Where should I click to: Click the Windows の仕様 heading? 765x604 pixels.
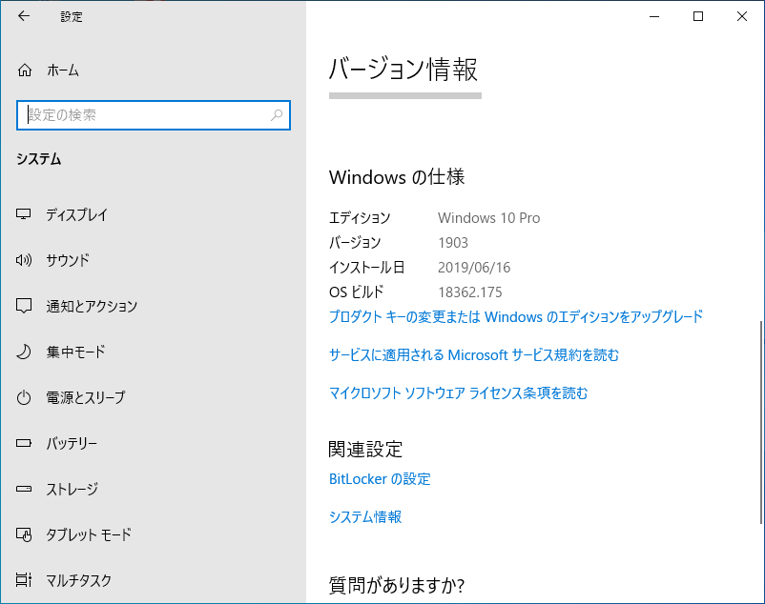397,177
